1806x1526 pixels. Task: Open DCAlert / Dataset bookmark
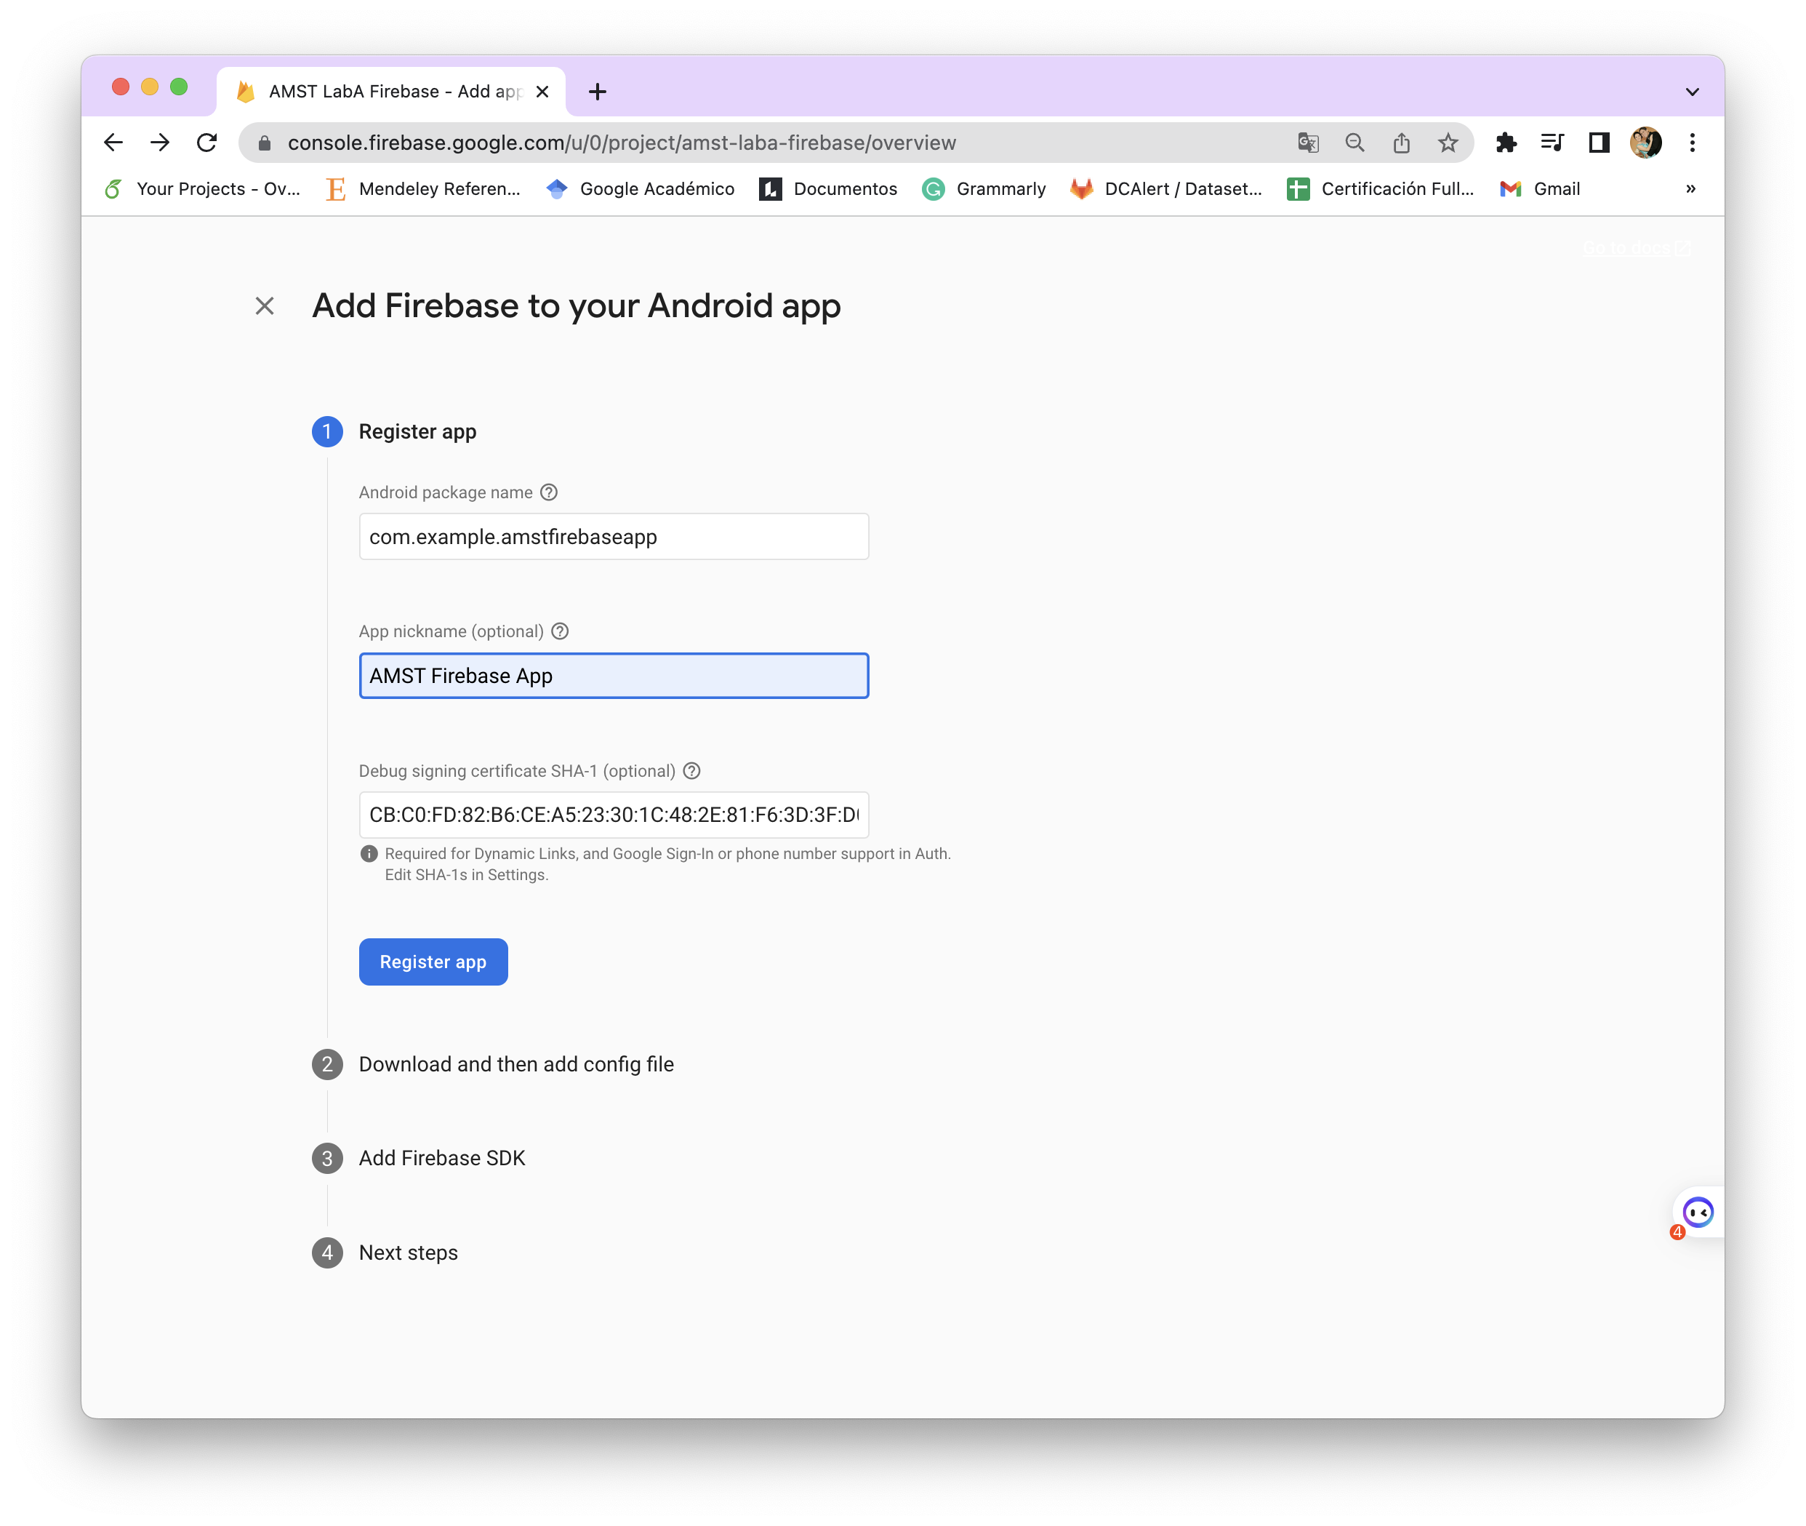coord(1166,188)
